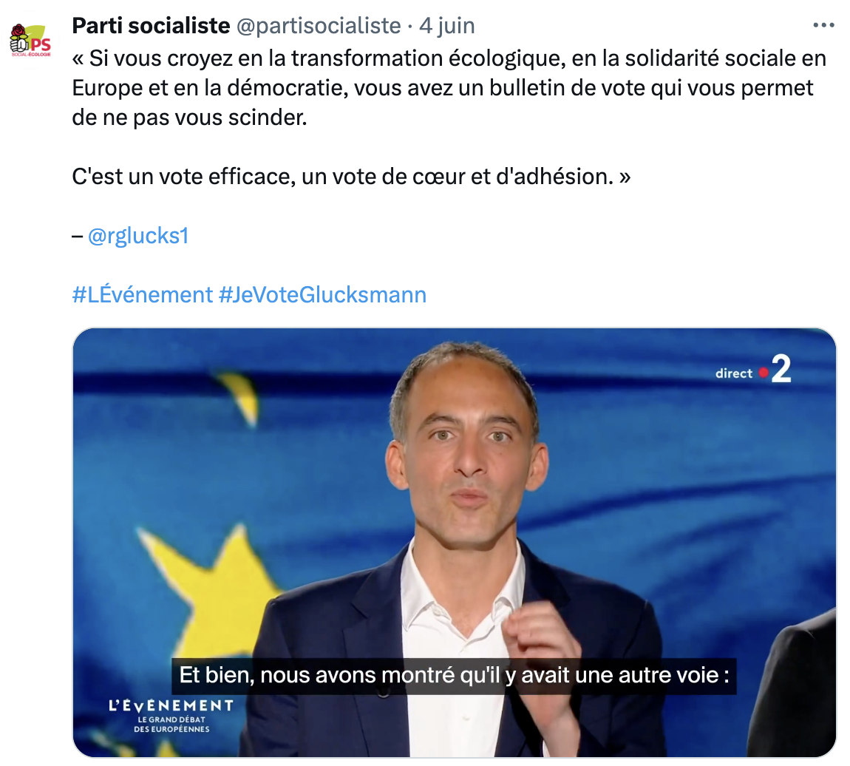
Task: Open the #LÉvénement hashtag
Action: coord(142,295)
